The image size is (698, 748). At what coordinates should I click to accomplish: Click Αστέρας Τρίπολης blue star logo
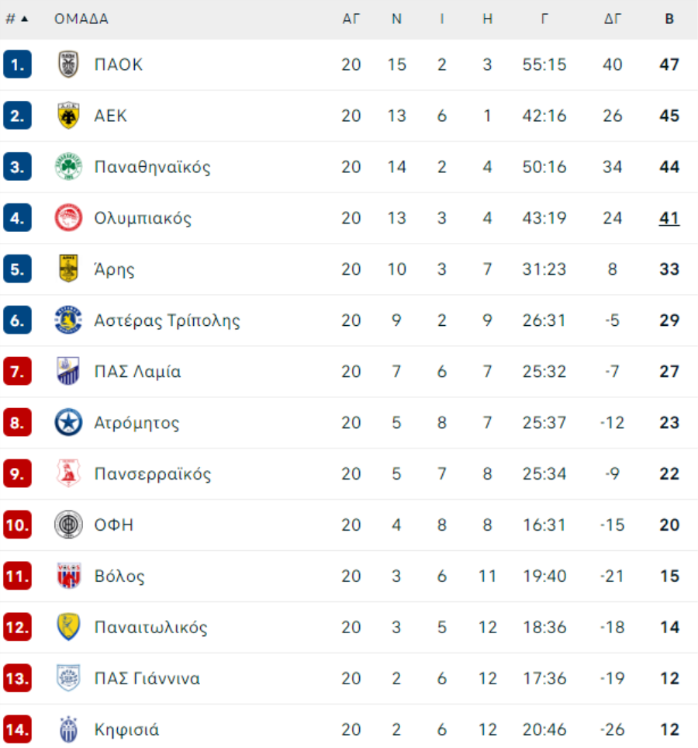coord(68,320)
